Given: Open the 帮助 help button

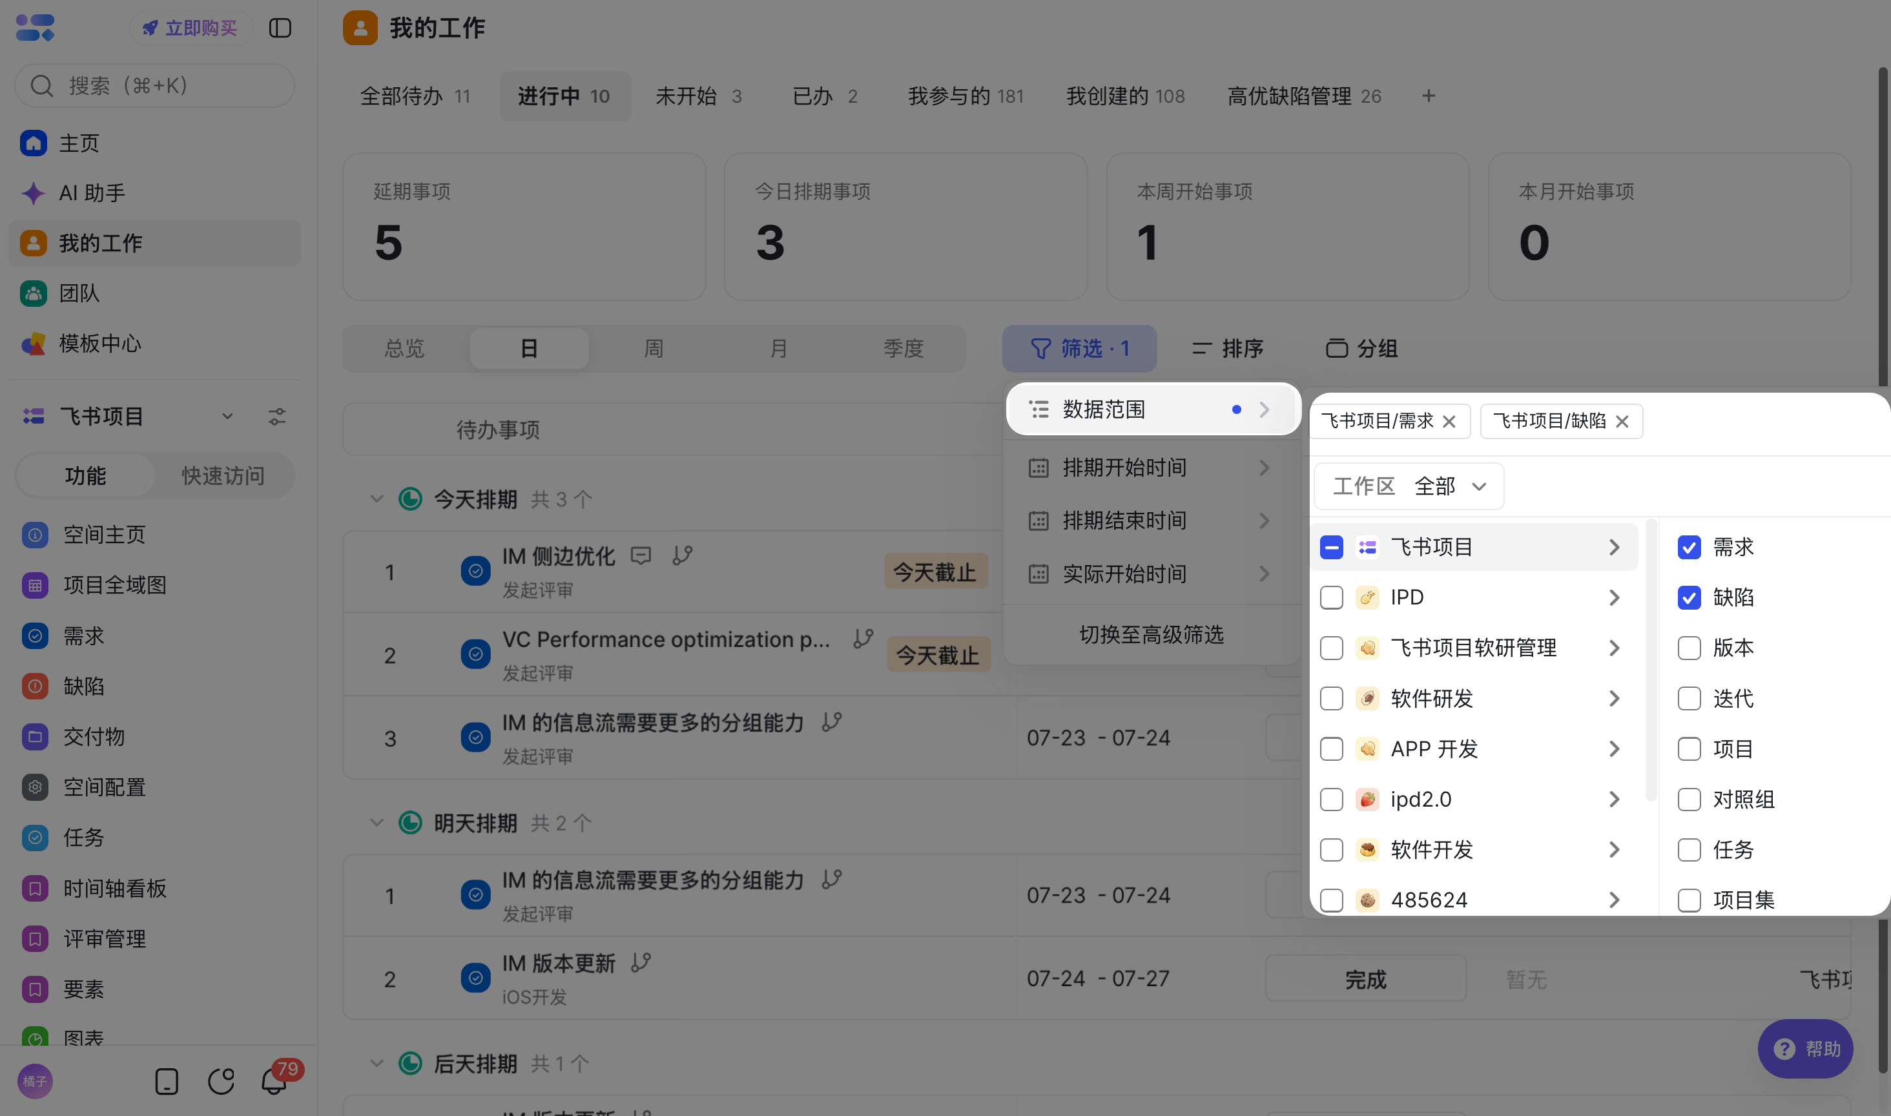Looking at the screenshot, I should pyautogui.click(x=1805, y=1049).
